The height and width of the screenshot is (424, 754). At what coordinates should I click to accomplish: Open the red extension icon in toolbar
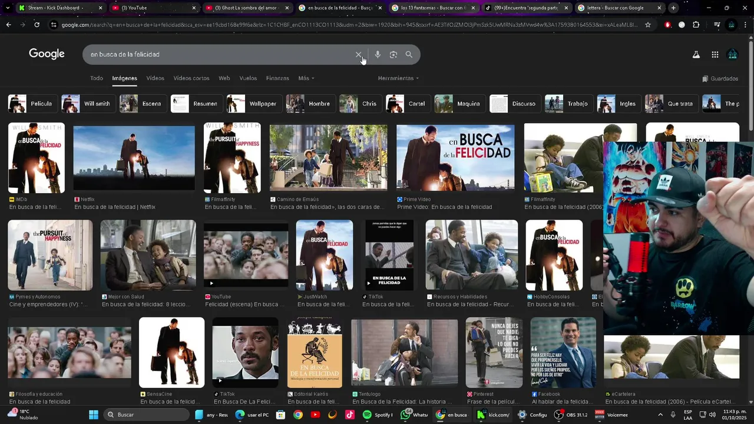667,25
